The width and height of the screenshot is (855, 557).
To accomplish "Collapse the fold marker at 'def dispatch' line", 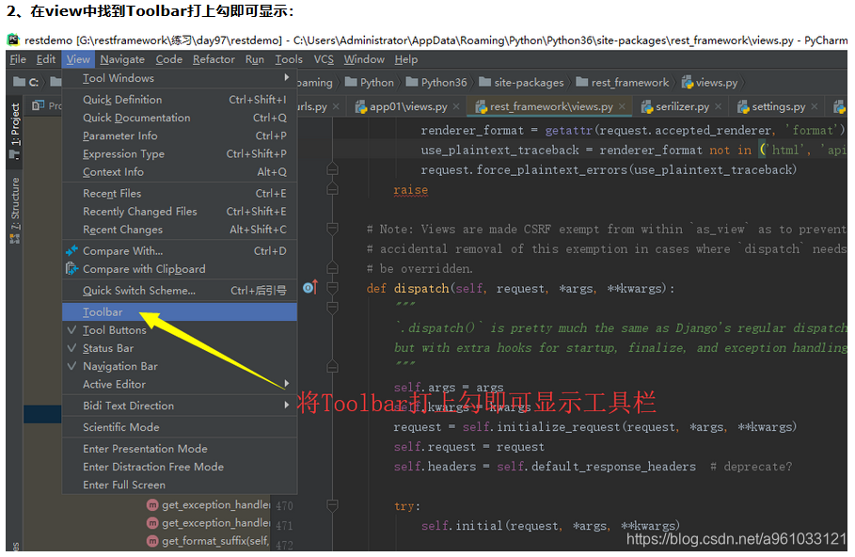I will 332,288.
